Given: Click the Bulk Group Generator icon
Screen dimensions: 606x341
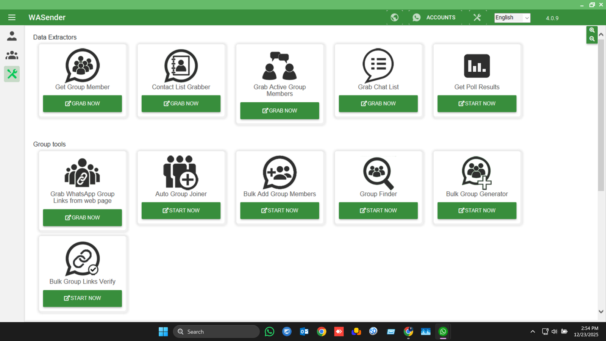Looking at the screenshot, I should 476,172.
